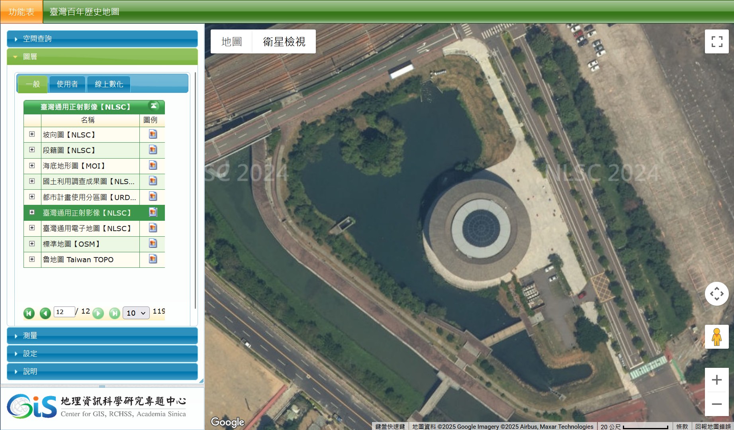
Task: Expand the 段籍圖【NLSC】 row
Action: [32, 150]
